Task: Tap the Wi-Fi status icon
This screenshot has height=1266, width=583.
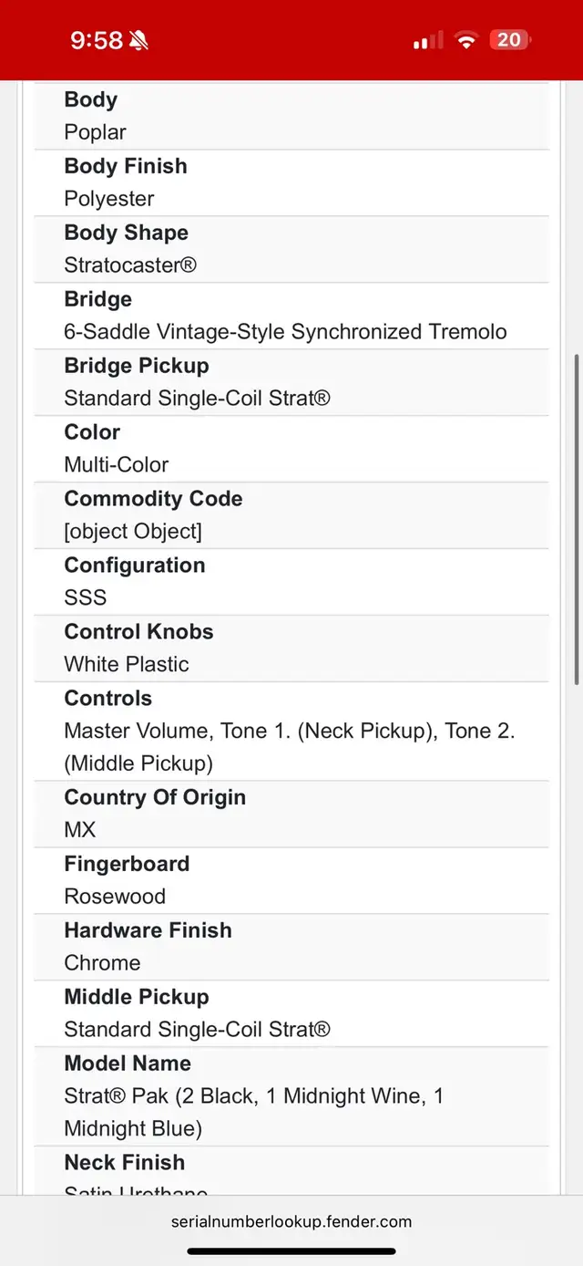Action: 467,40
